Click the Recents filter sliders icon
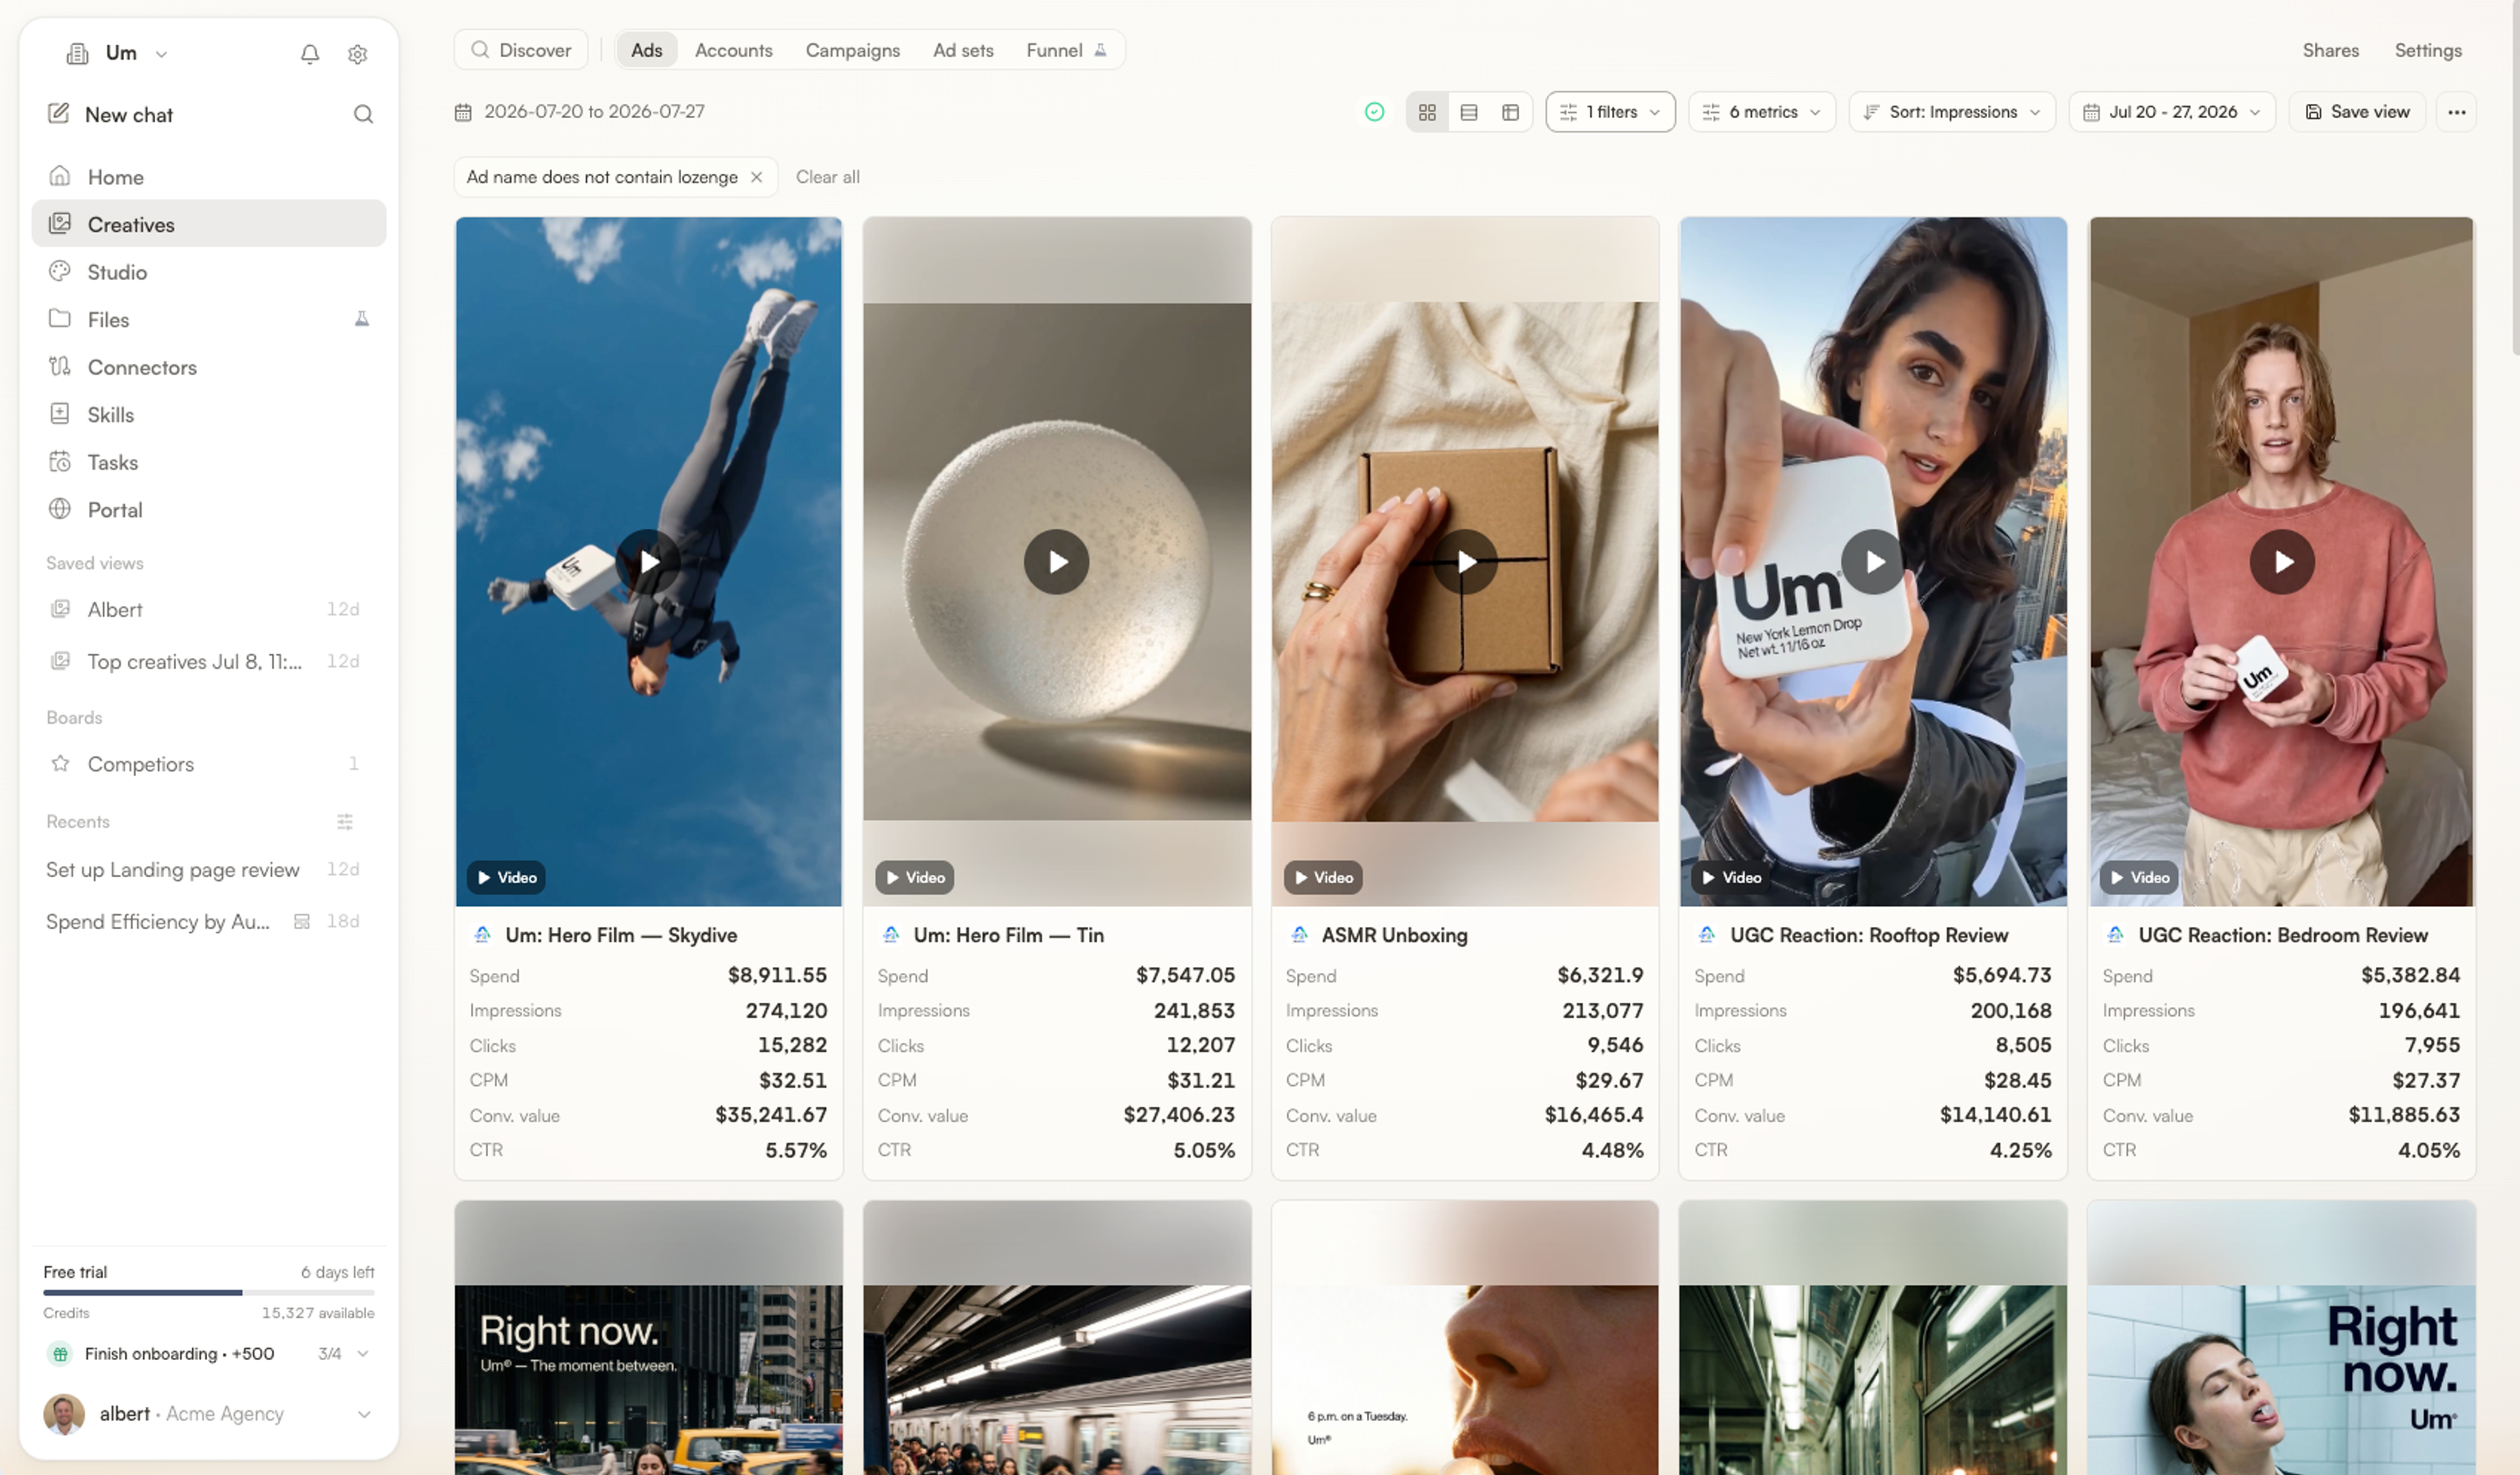Screen dimensions: 2520x1475 (345, 821)
